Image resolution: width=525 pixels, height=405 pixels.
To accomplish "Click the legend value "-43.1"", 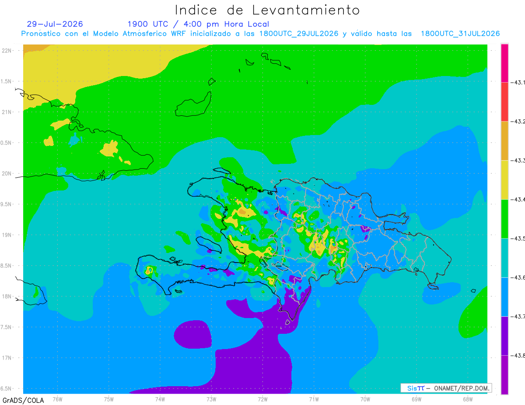I will click(518, 82).
